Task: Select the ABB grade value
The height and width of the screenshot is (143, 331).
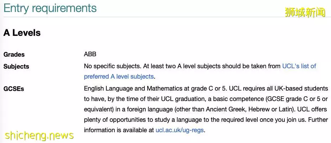Action: 90,54
